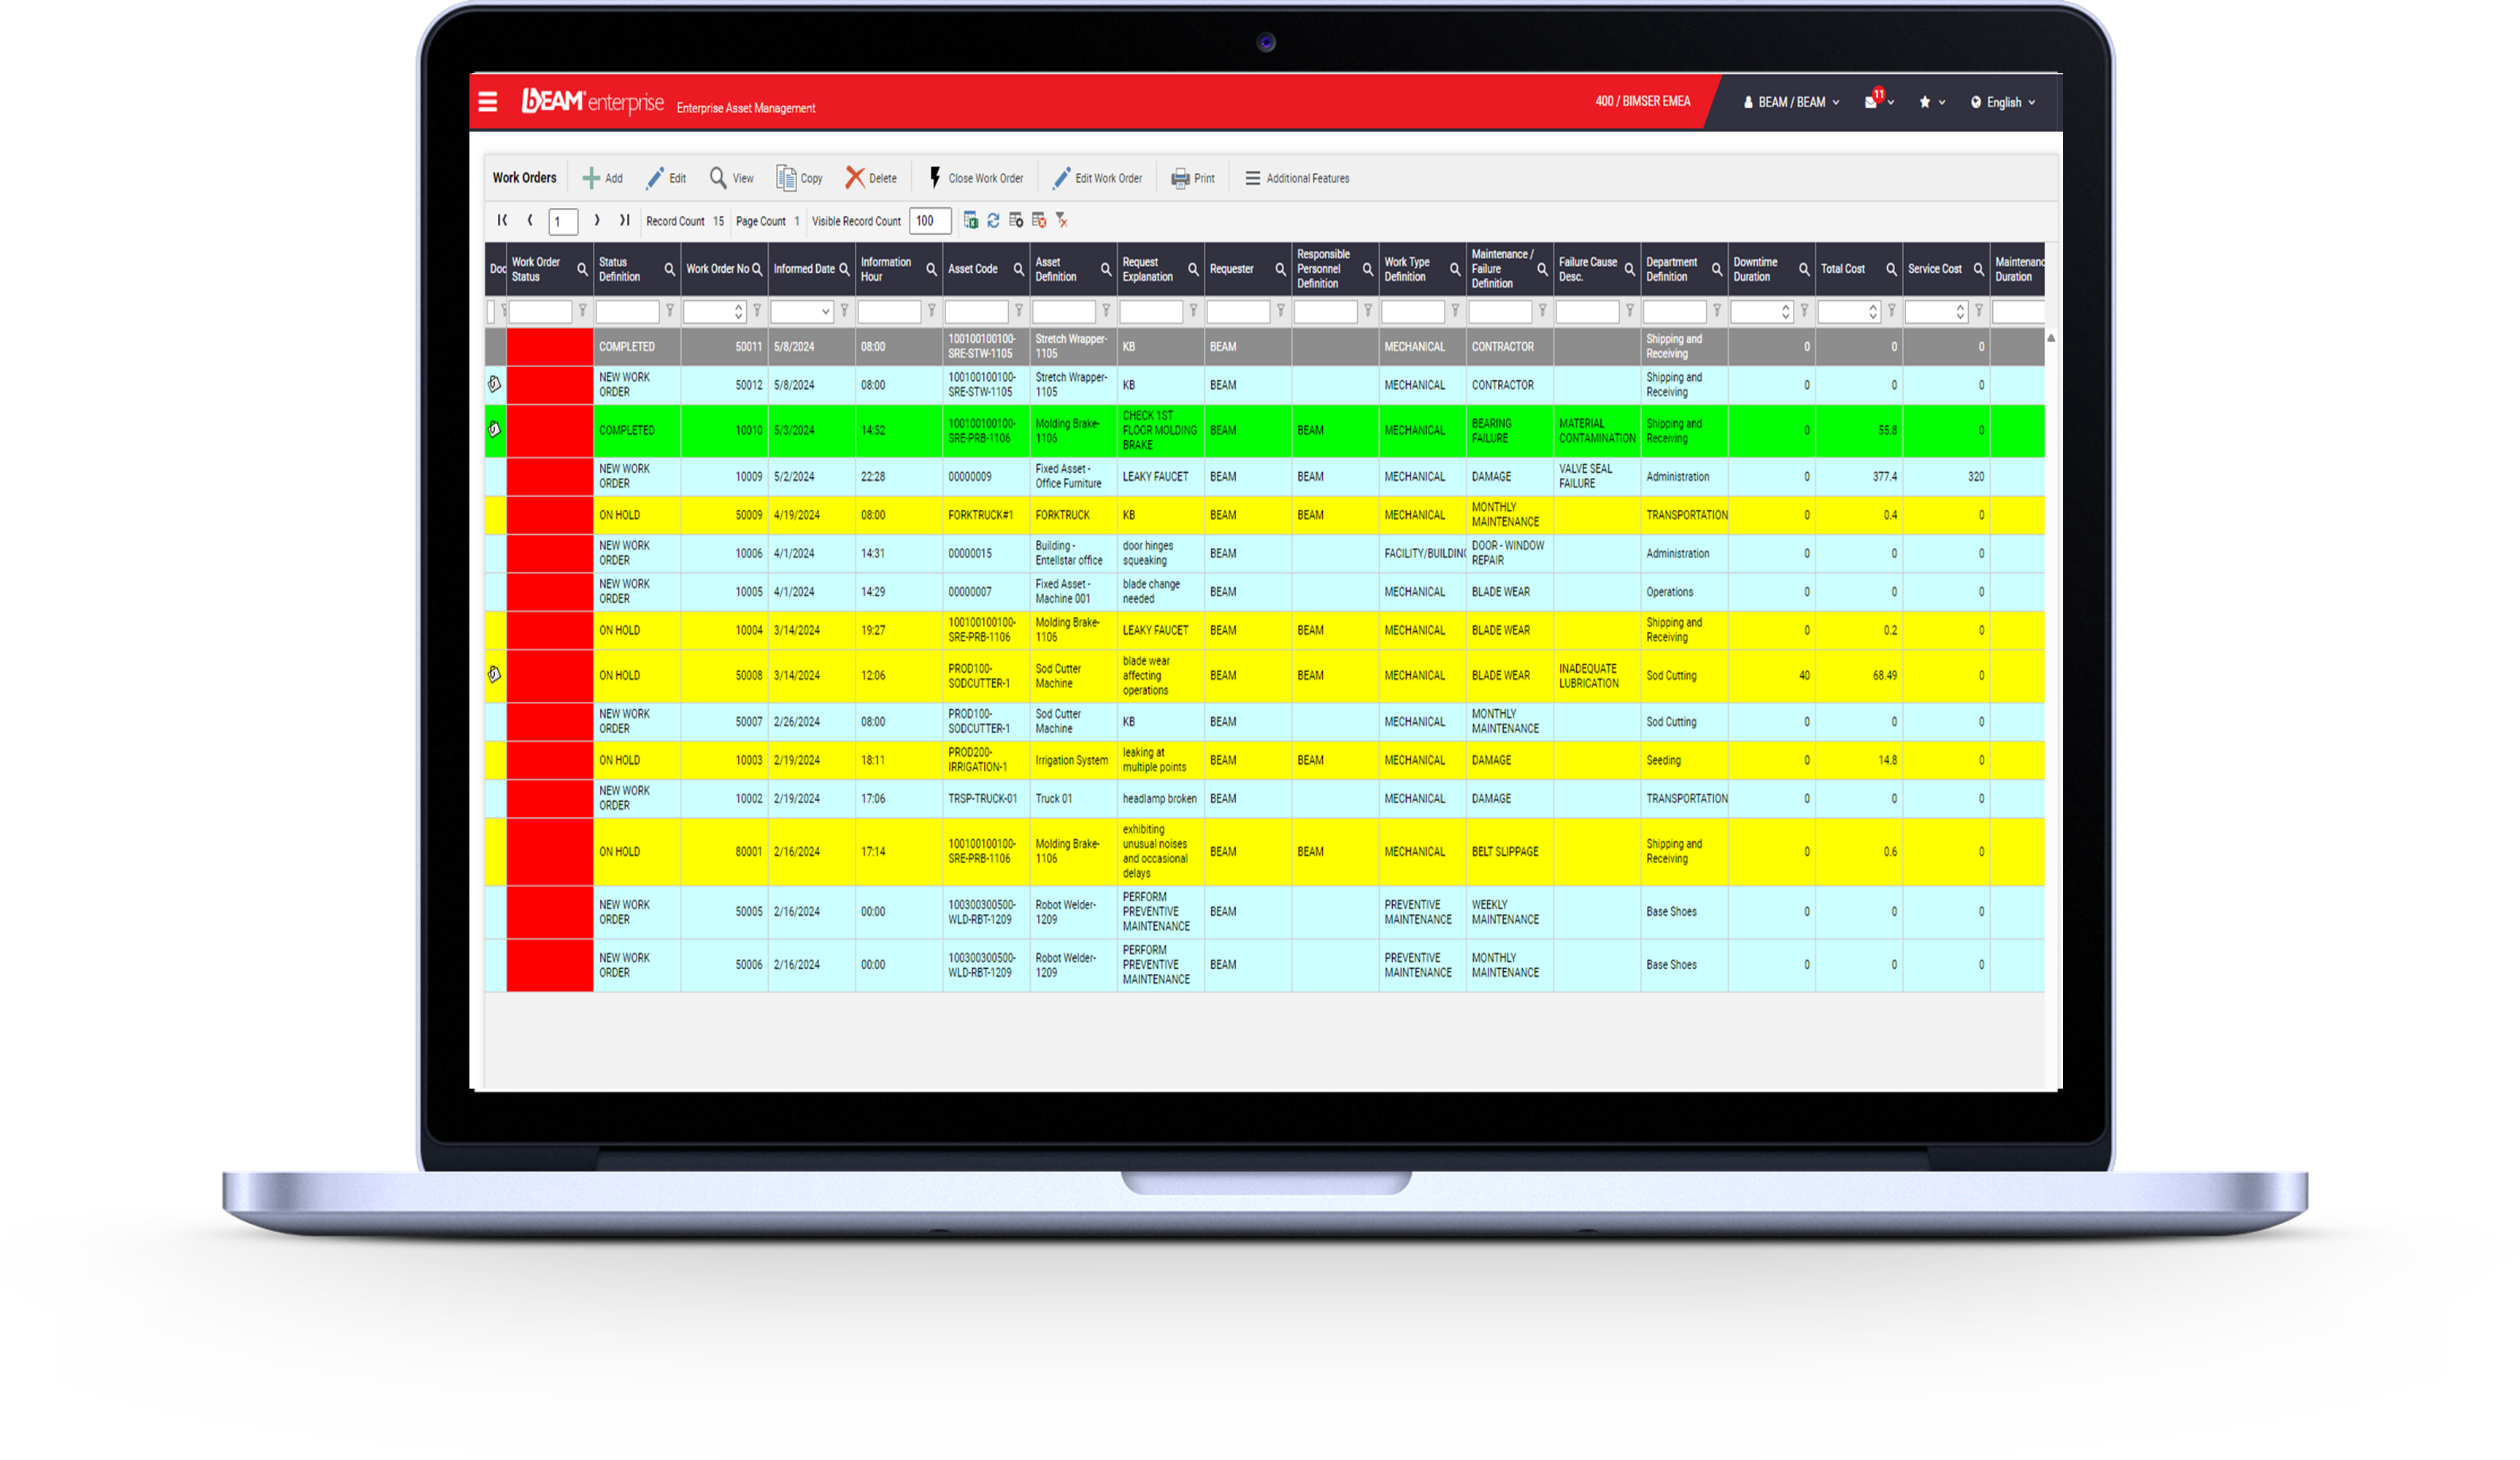The width and height of the screenshot is (2520, 1460).
Task: Click the page number input field
Action: click(x=561, y=221)
